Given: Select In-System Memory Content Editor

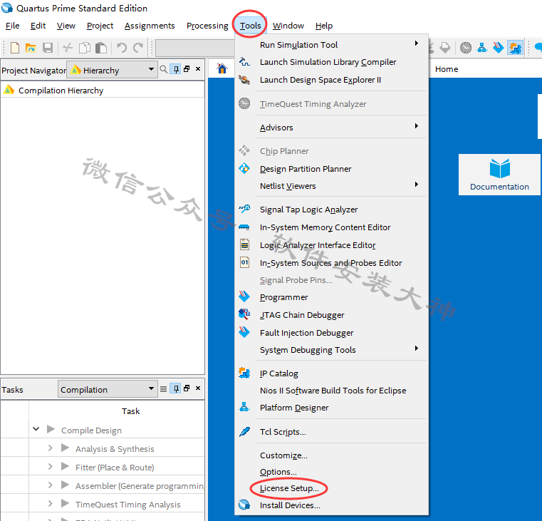Looking at the screenshot, I should (x=331, y=227).
